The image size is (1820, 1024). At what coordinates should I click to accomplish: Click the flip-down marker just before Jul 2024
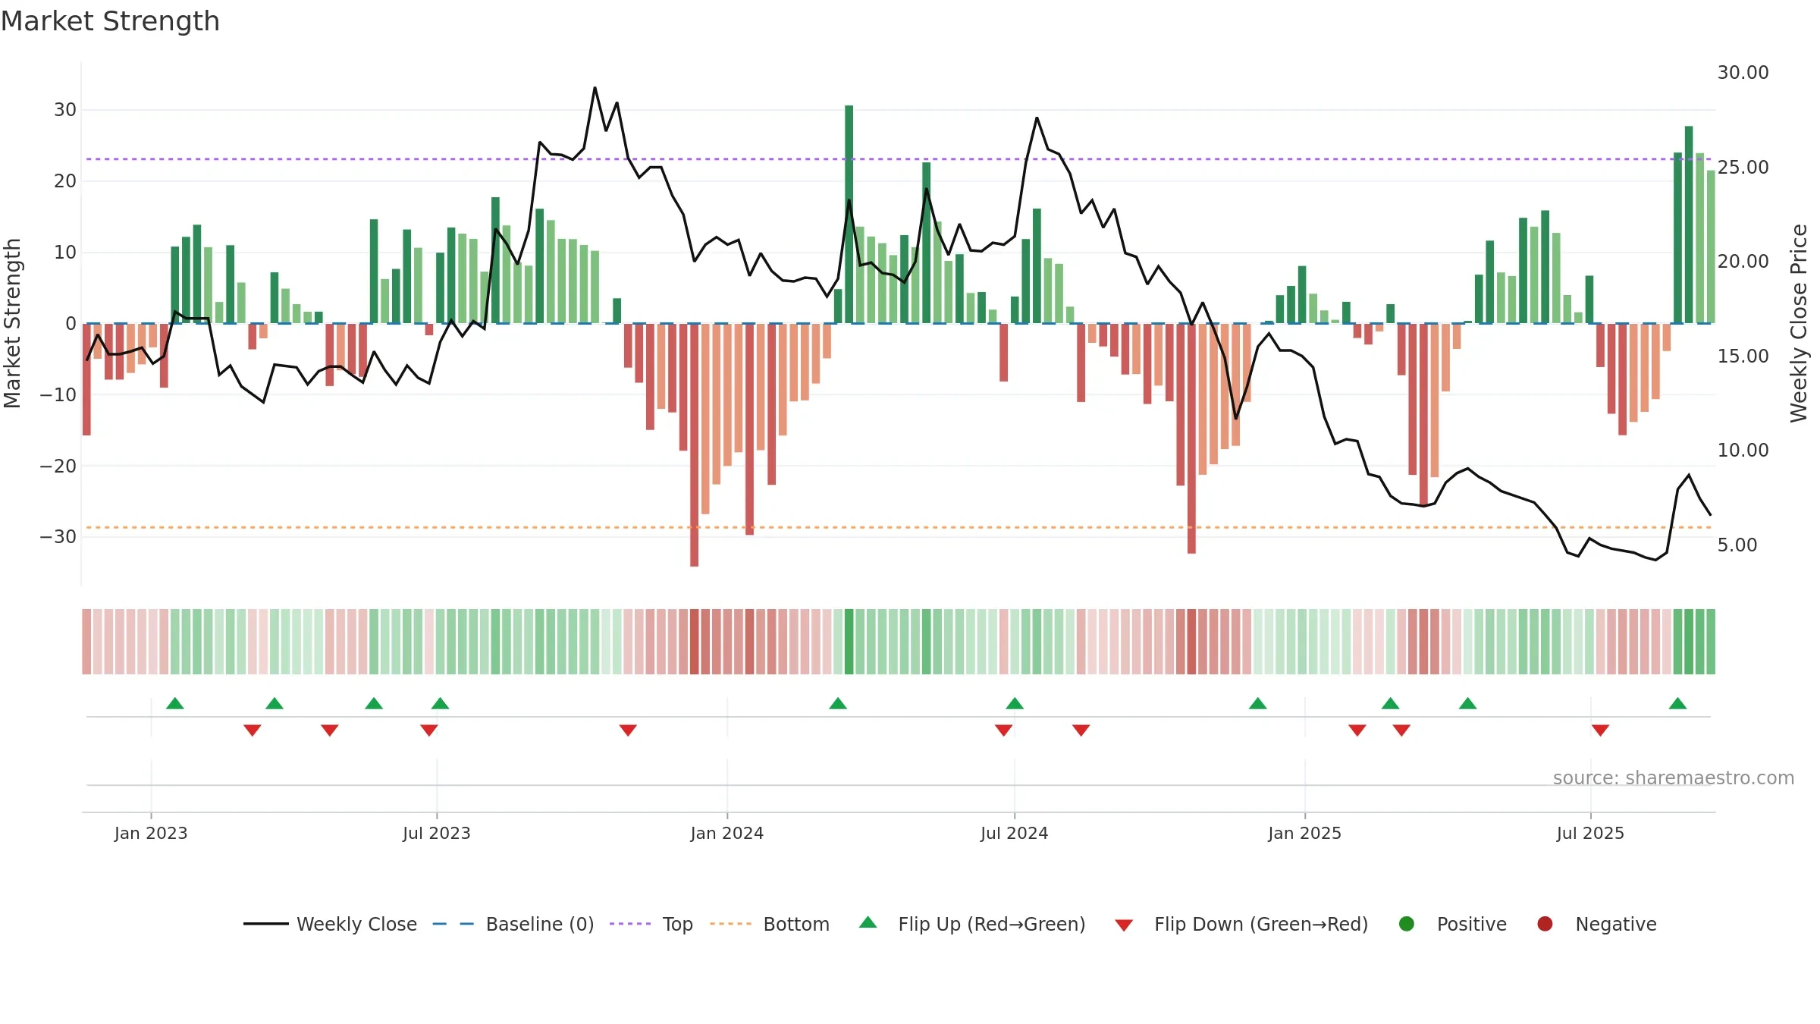coord(1003,730)
